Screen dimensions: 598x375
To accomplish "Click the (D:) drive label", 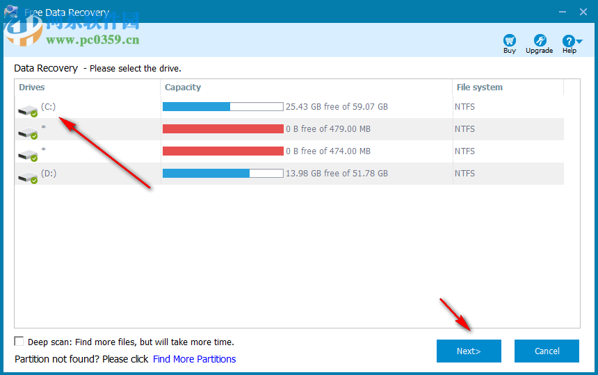I will [x=49, y=173].
